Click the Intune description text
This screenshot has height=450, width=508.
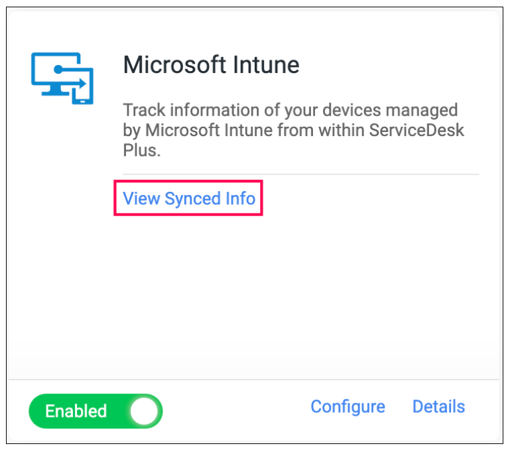294,129
